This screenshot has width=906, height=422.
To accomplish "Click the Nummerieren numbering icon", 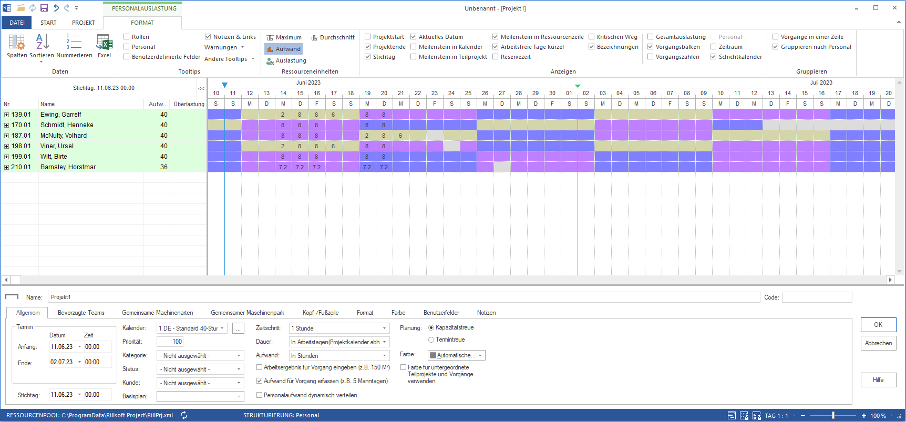I will tap(74, 42).
